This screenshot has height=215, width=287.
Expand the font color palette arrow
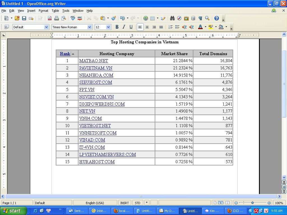pos(205,27)
